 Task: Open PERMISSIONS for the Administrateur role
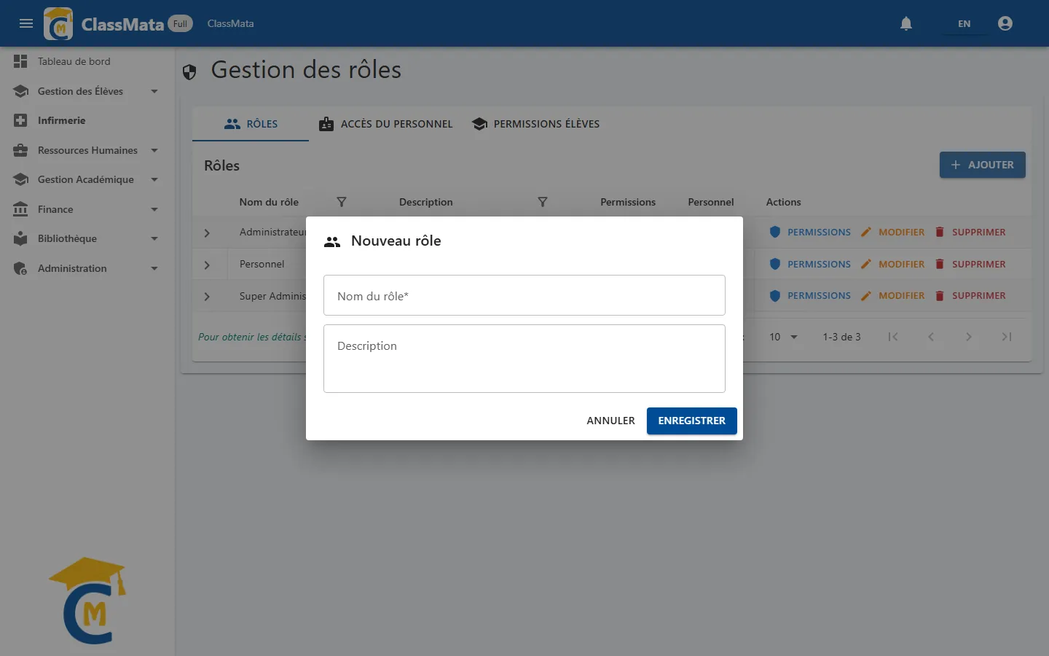pyautogui.click(x=810, y=232)
